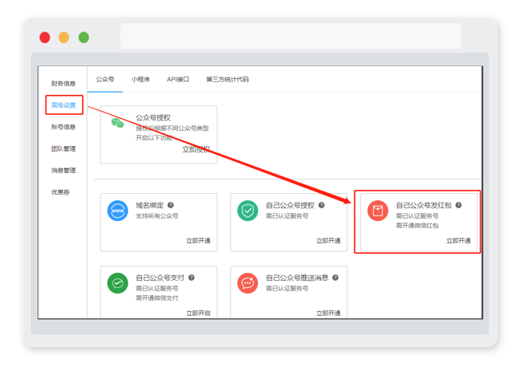Click the WeChat logo in 公众号授权 card
527x367 pixels.
pyautogui.click(x=117, y=123)
